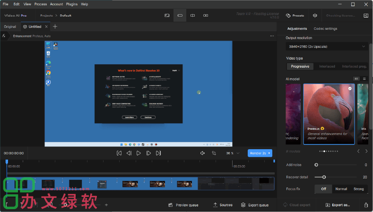Open the 36% zoom level dropdown
This screenshot has height=212, width=373.
tap(233, 153)
